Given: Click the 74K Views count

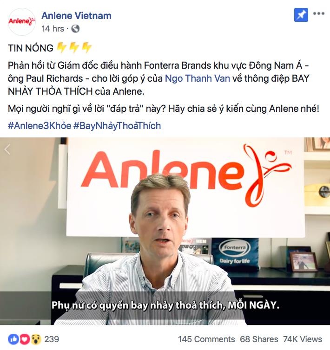Looking at the screenshot, I should [x=303, y=339].
